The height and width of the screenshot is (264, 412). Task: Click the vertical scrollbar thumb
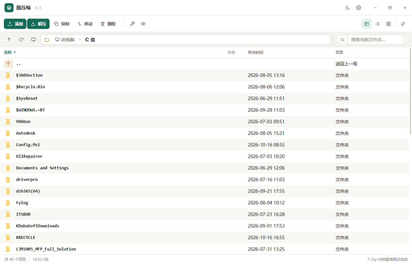click(411, 91)
